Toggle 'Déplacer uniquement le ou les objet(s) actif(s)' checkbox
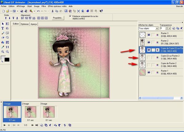184x132 pixels. tap(70, 16)
